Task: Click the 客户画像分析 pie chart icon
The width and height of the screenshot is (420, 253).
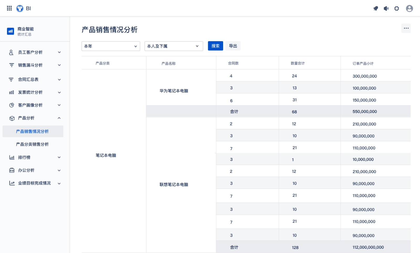Action: 12,105
